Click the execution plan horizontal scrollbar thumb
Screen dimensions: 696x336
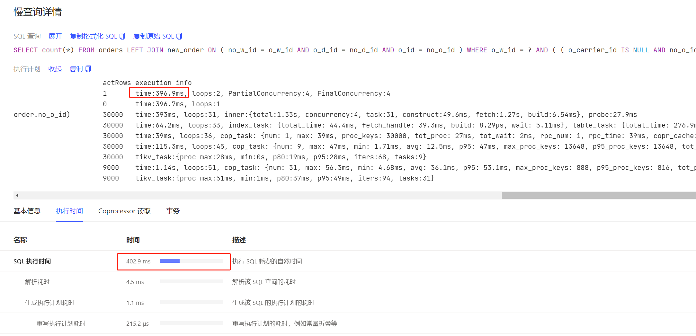tap(599, 195)
